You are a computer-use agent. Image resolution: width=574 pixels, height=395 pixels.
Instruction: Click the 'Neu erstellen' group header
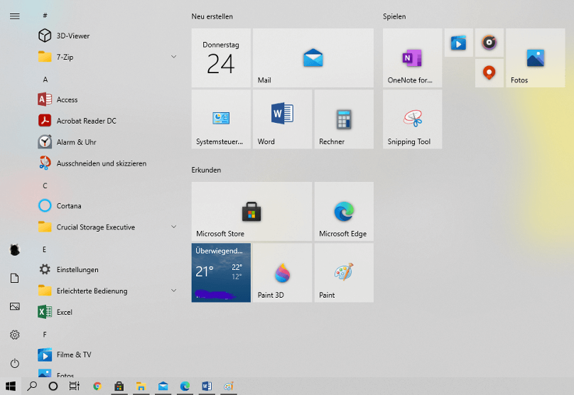point(212,16)
